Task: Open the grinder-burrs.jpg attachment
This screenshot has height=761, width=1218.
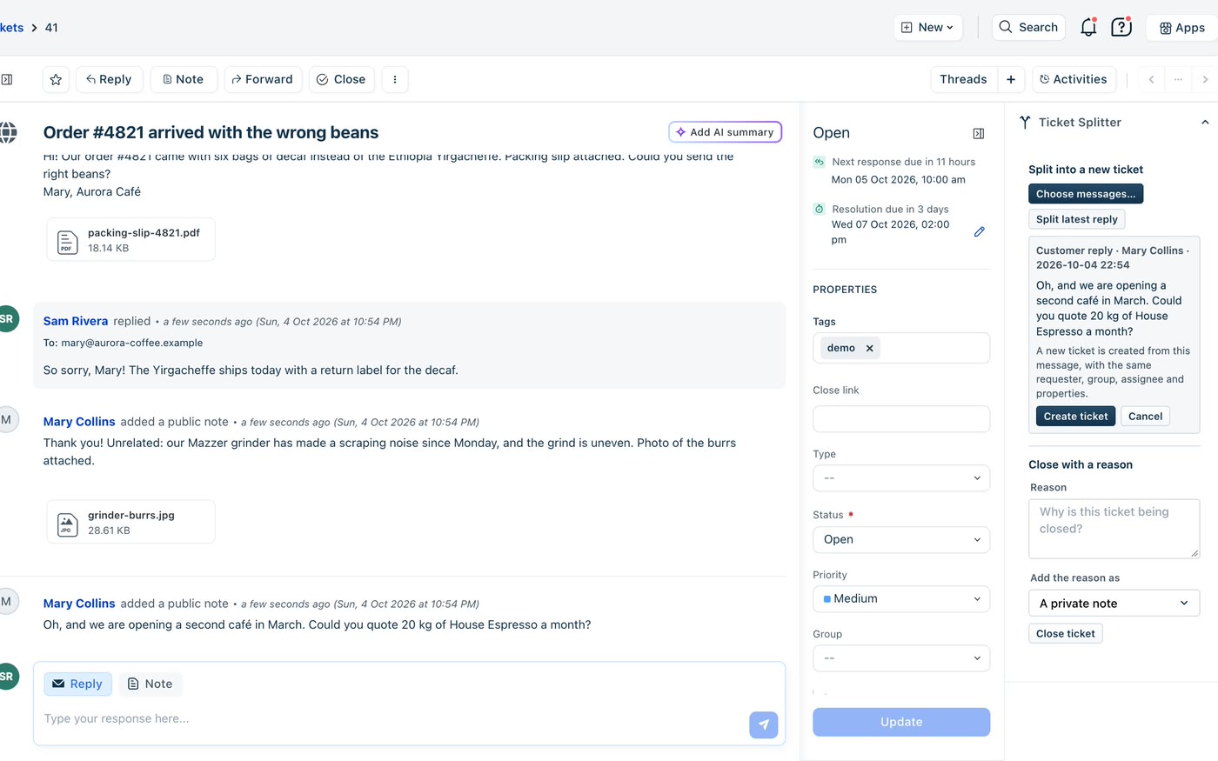Action: [x=130, y=522]
